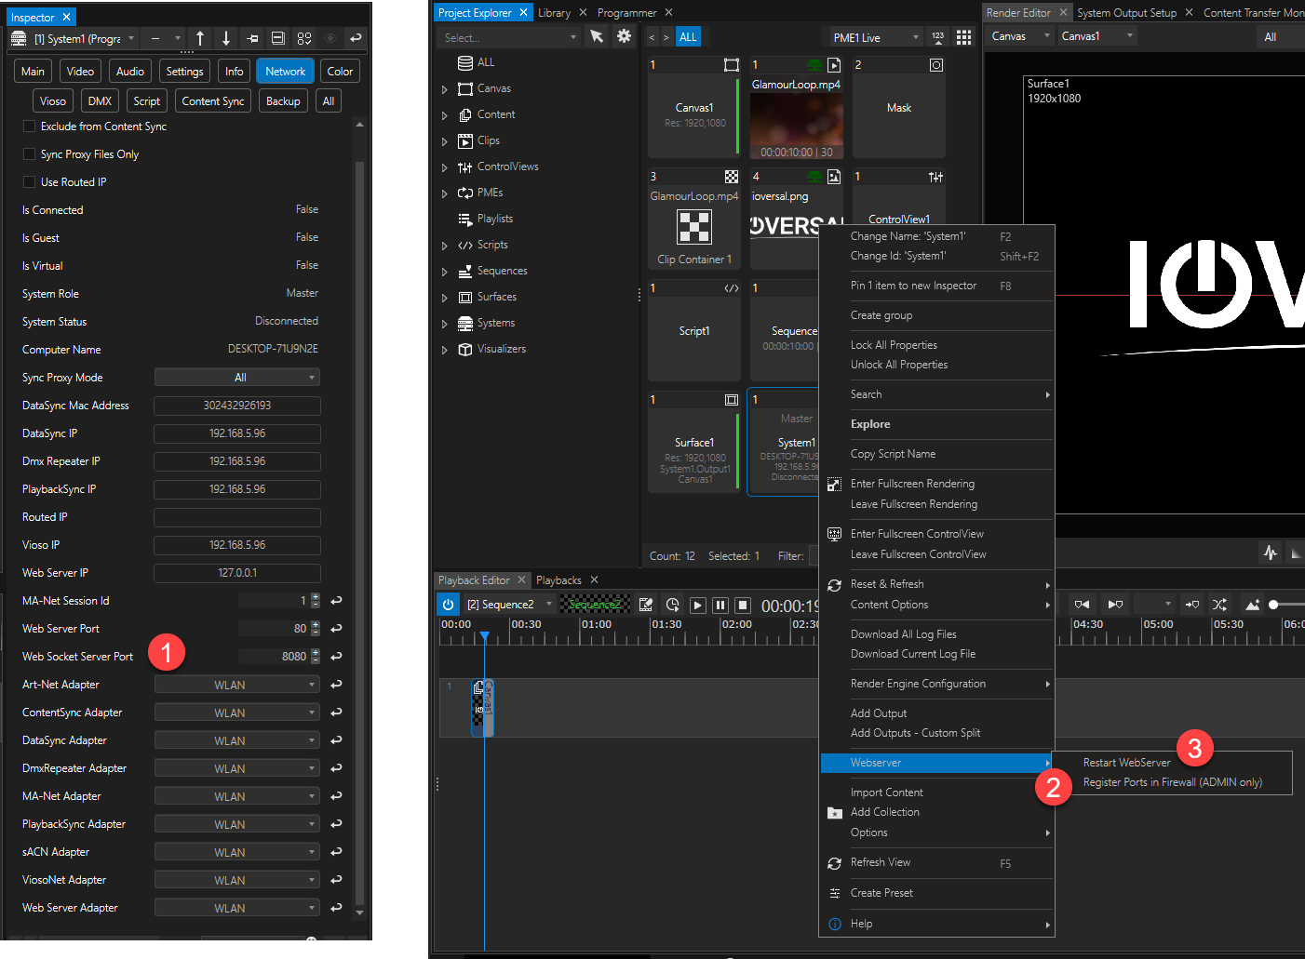This screenshot has width=1305, height=959.
Task: Click the return arrow at Inspector toolbar end
Action: tap(356, 38)
